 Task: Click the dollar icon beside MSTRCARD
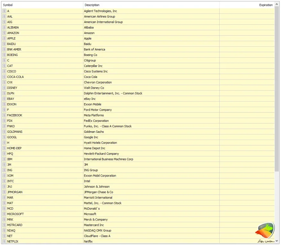pyautogui.click(x=4, y=225)
